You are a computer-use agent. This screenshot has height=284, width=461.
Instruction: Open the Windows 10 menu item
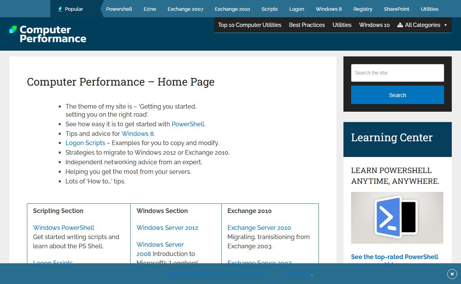pyautogui.click(x=374, y=25)
